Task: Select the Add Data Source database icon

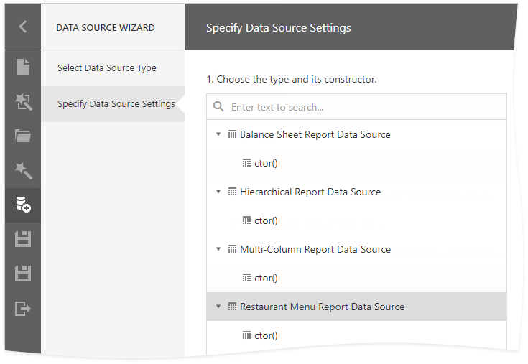Action: point(23,205)
